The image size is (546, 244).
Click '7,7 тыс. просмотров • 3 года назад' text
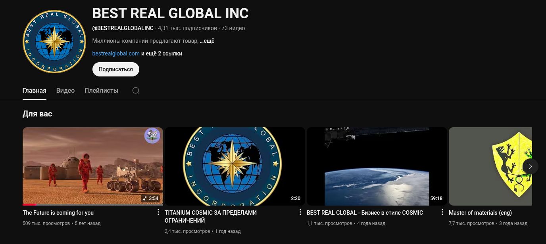point(488,223)
